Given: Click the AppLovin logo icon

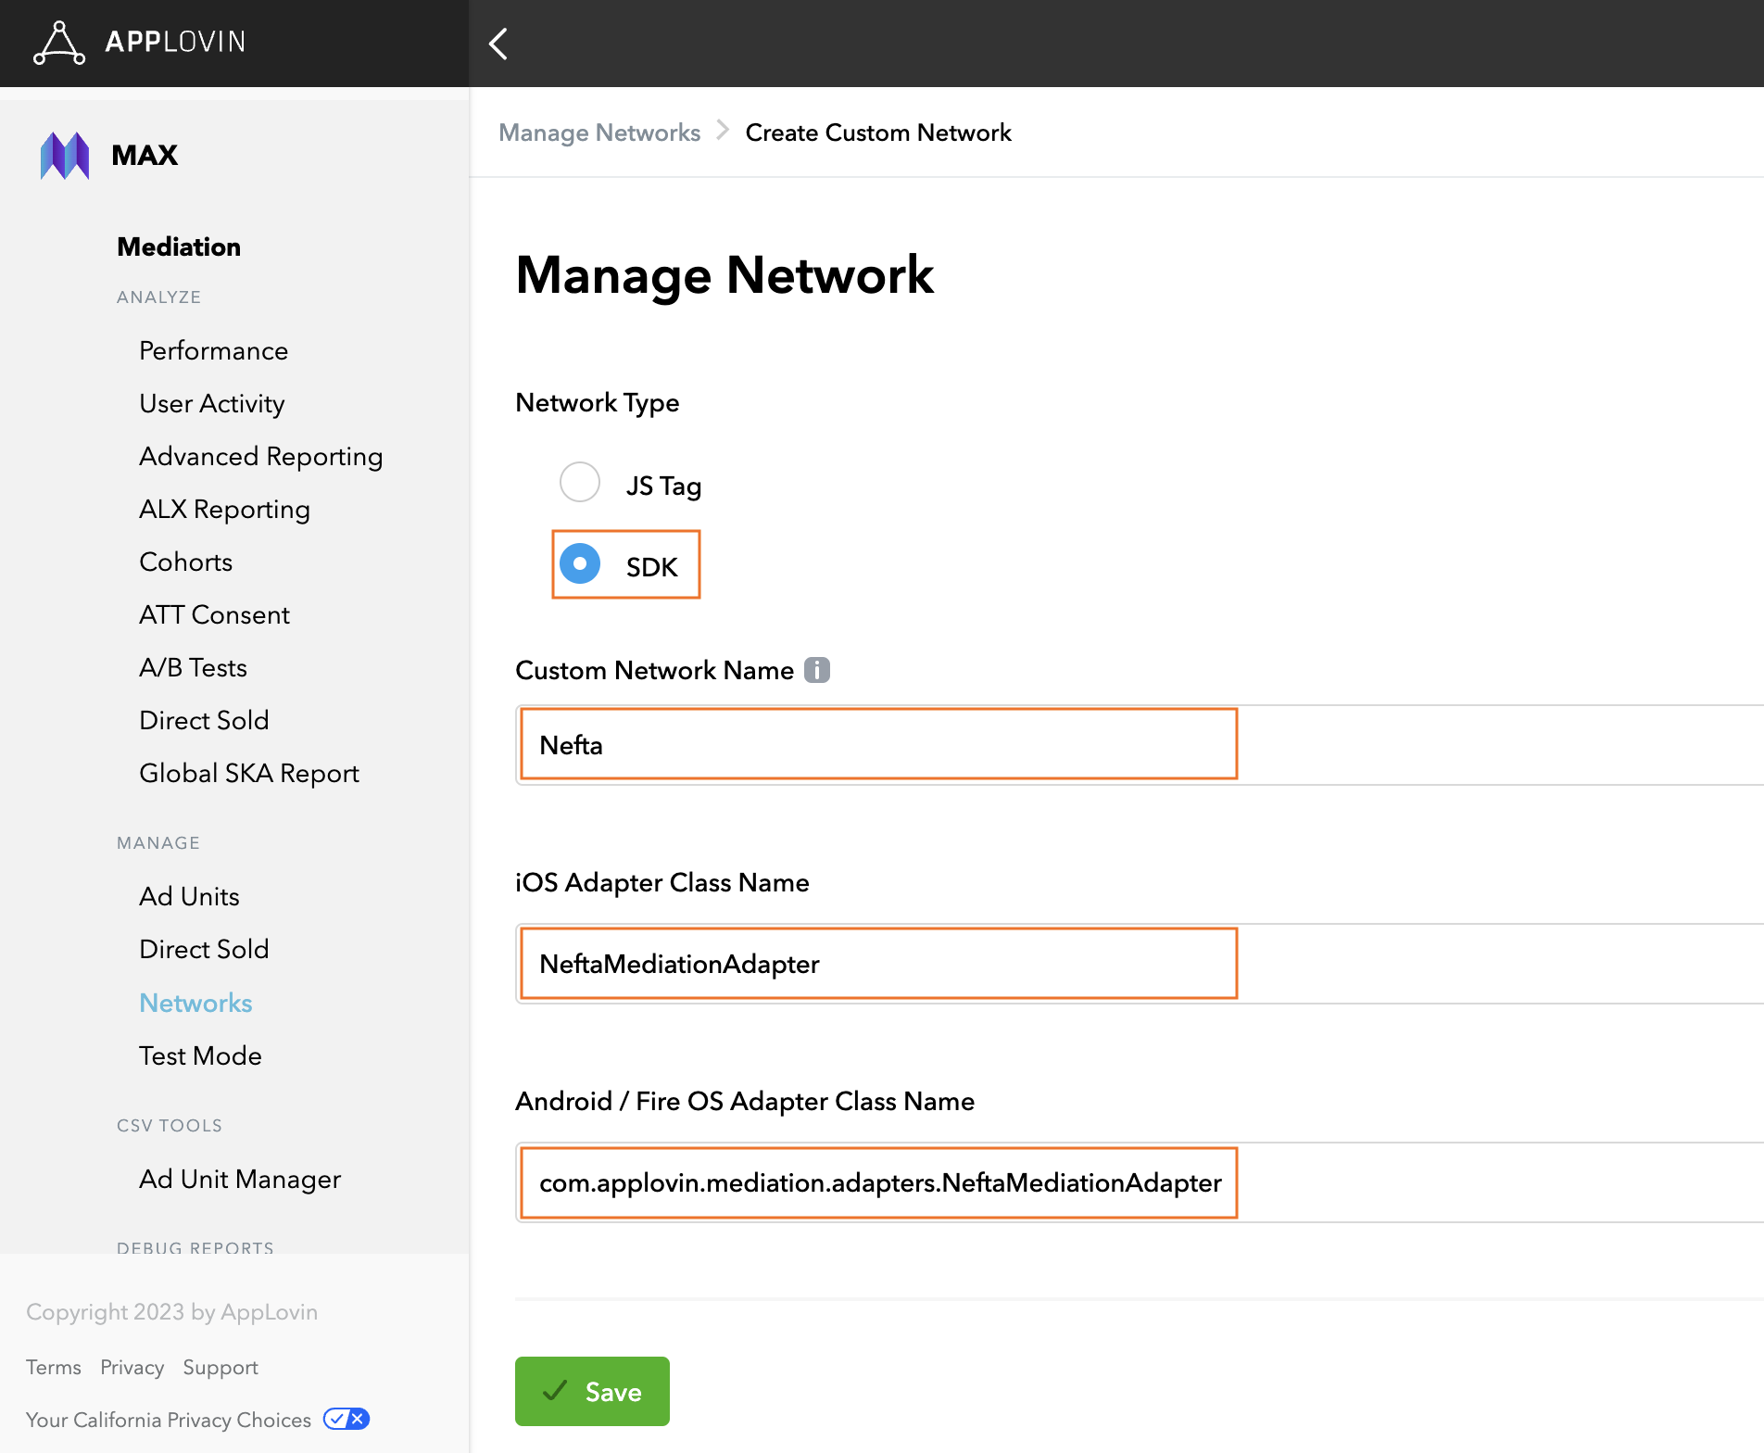Looking at the screenshot, I should tap(58, 43).
